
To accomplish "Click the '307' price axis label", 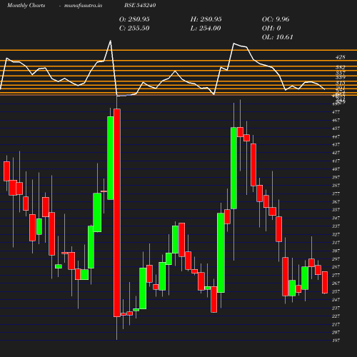I will pos(336,251).
